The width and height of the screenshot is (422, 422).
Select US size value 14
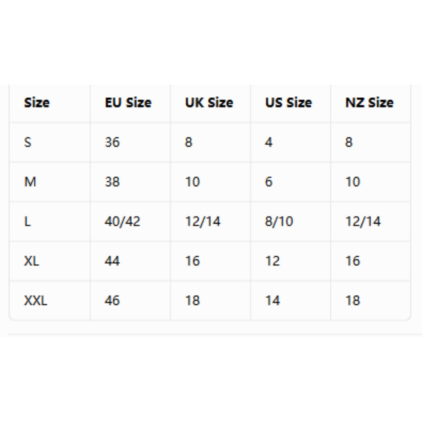coord(273,300)
